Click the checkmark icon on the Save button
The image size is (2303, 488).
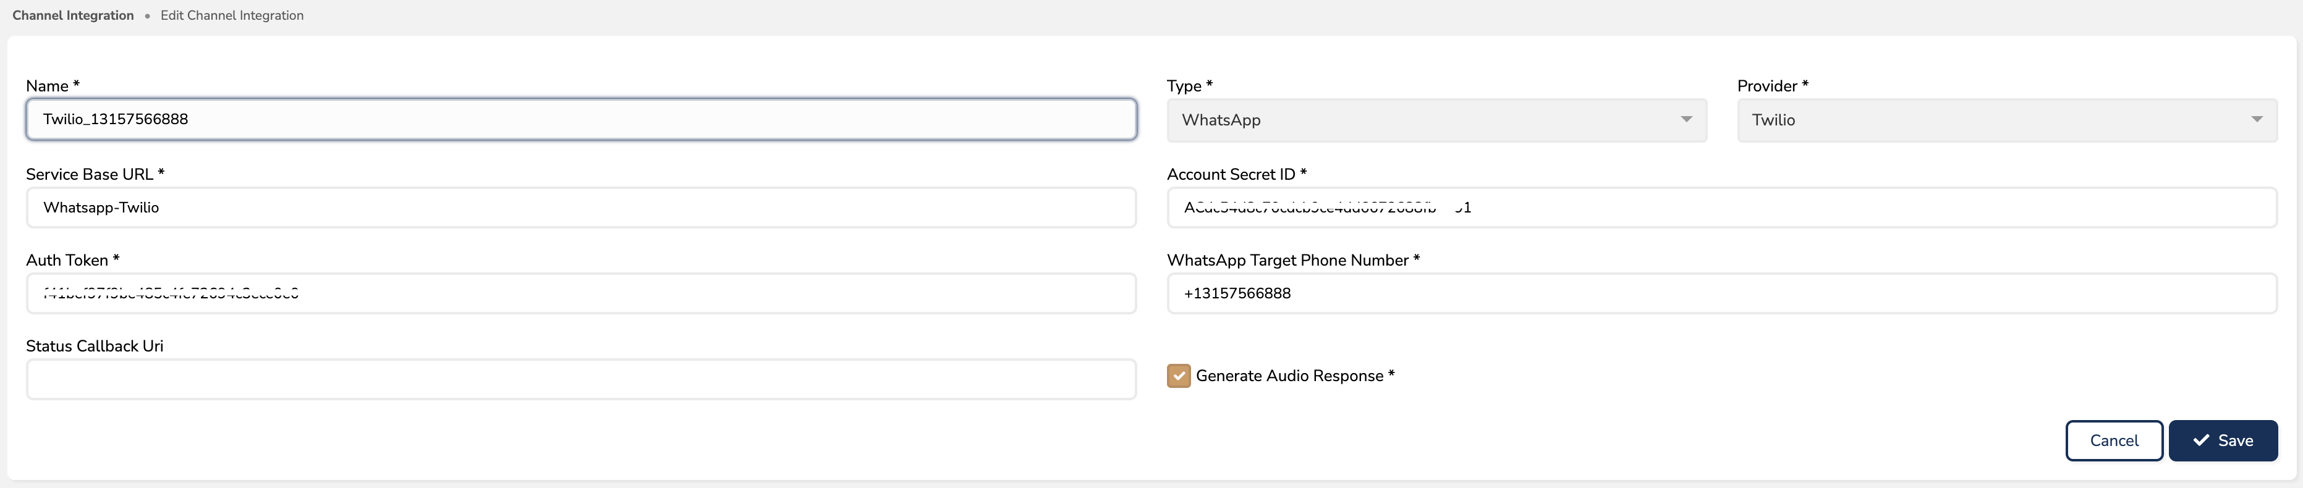click(2201, 440)
